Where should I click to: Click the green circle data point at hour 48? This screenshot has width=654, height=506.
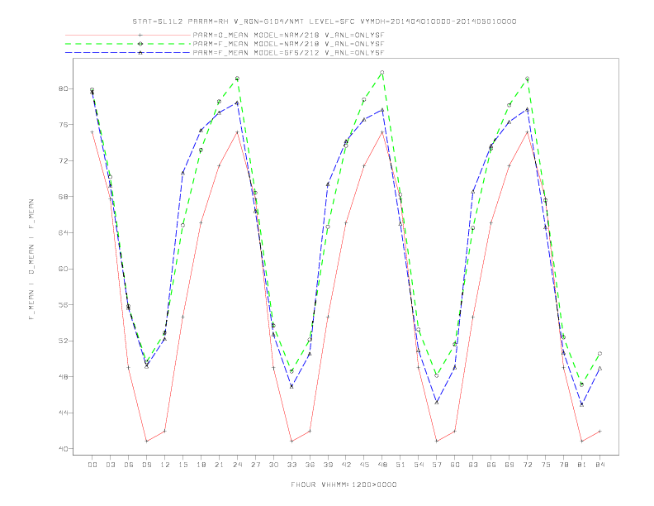[x=382, y=73]
